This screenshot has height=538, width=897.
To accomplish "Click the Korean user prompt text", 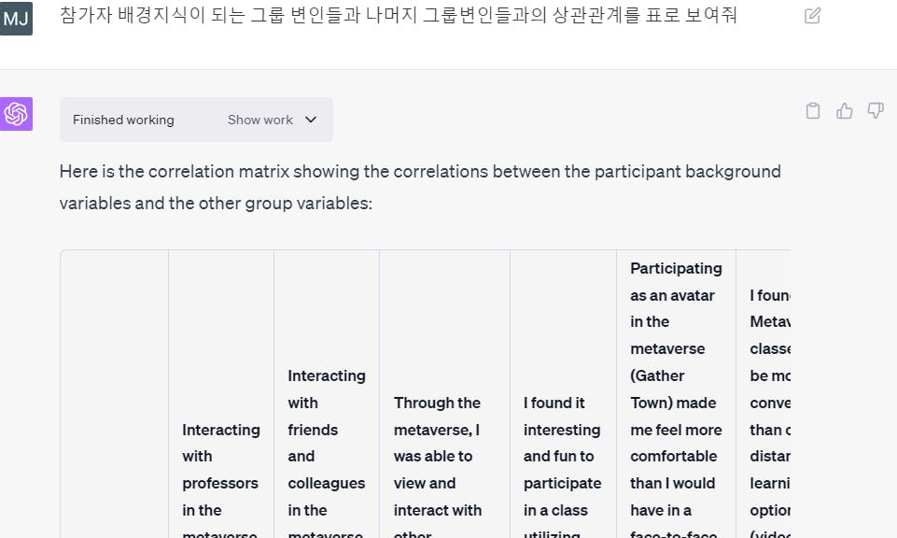I will pos(399,16).
